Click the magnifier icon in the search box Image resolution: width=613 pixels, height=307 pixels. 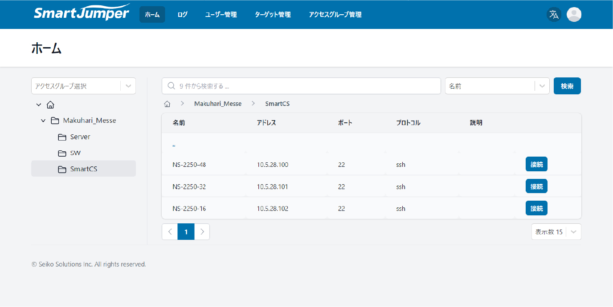(x=171, y=86)
